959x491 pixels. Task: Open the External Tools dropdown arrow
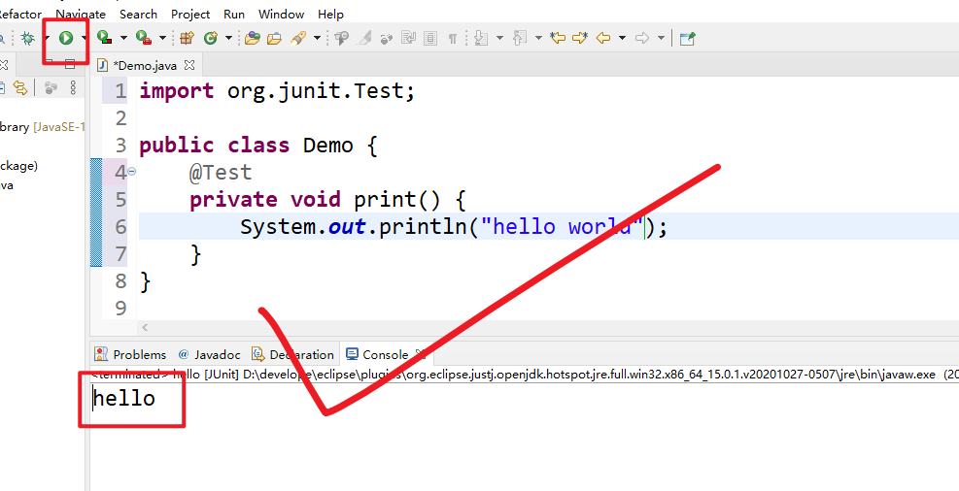[x=162, y=39]
